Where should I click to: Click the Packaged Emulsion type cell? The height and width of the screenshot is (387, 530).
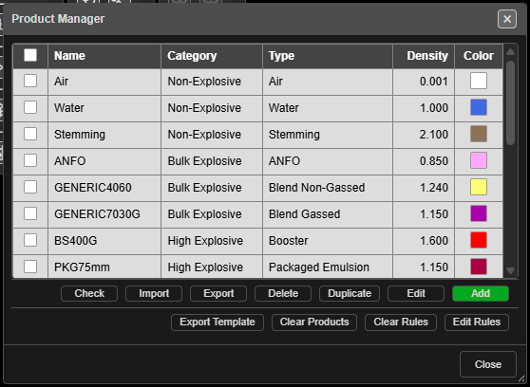coord(328,267)
